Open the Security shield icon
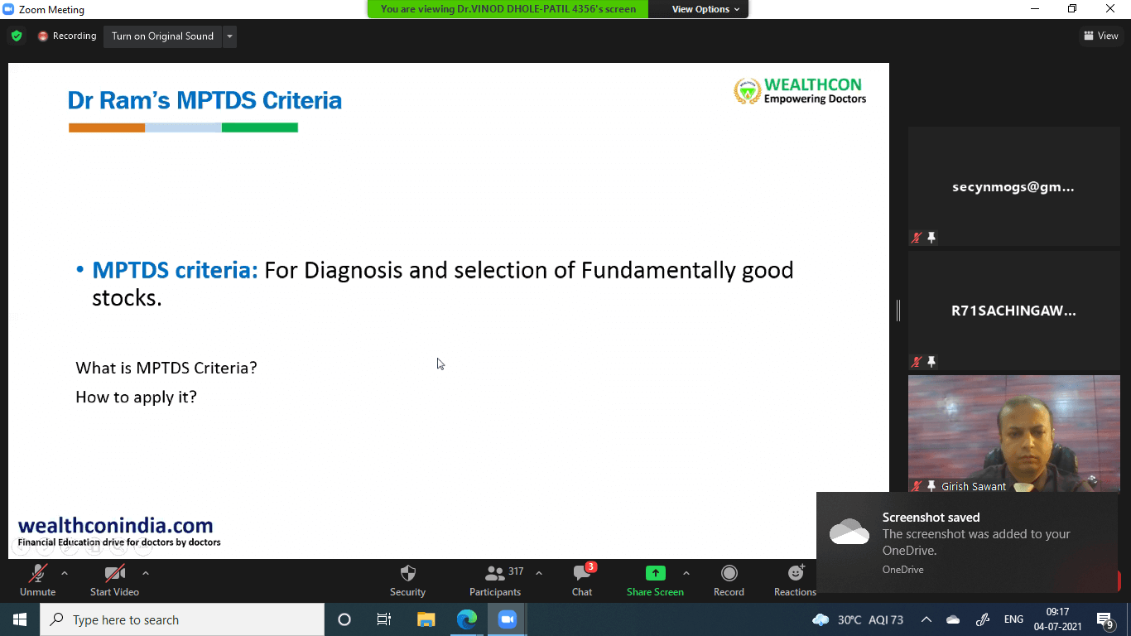1131x636 pixels. (x=407, y=574)
